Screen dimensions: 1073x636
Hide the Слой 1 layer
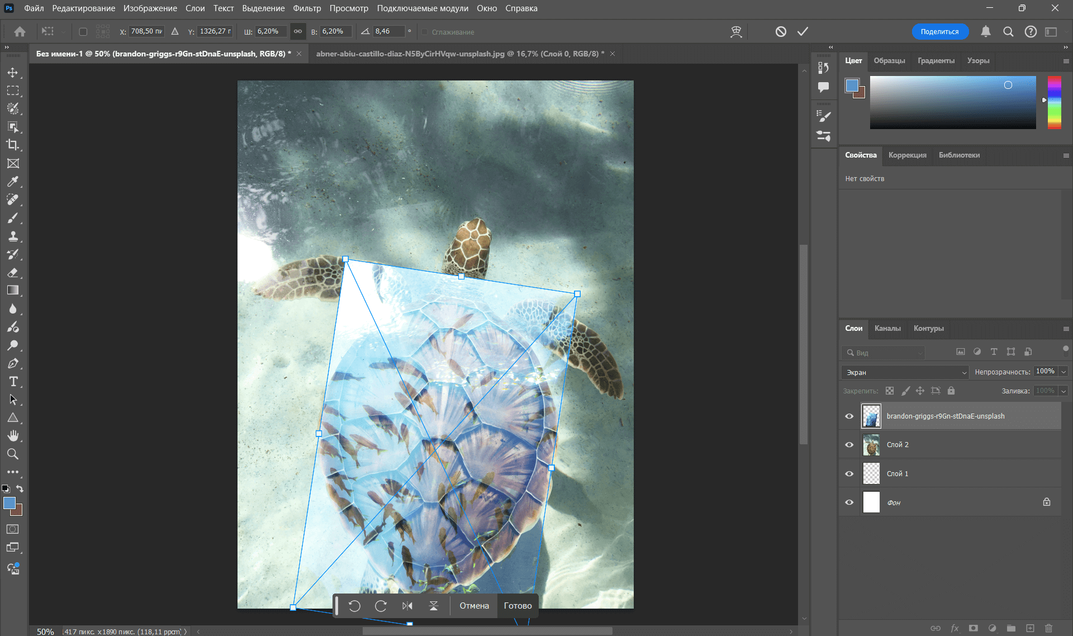(x=849, y=474)
